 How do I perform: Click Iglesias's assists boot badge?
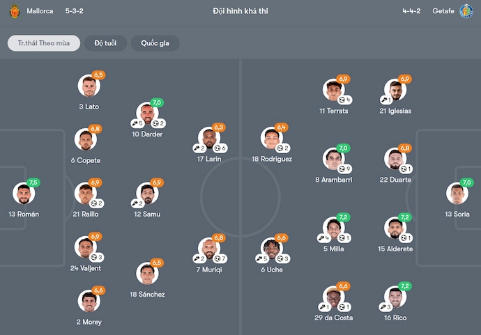tap(386, 100)
